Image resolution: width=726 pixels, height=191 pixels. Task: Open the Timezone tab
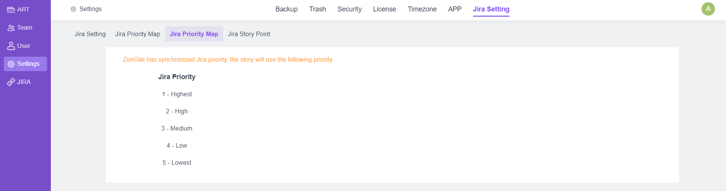point(422,9)
